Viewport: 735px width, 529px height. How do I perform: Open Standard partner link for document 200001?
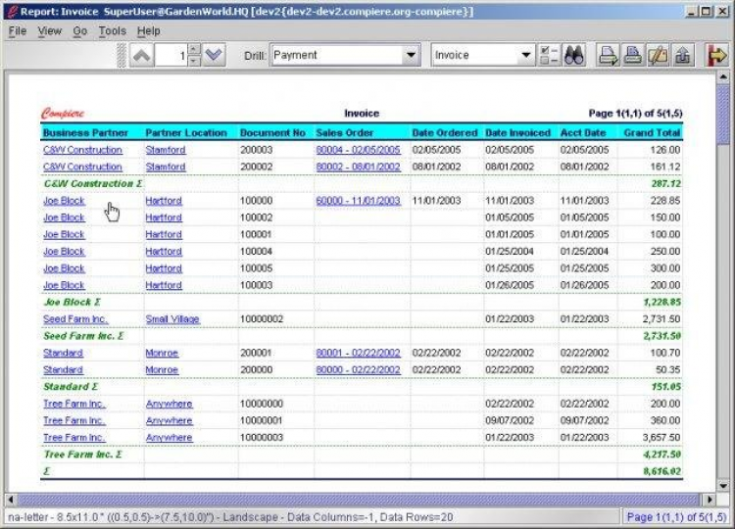click(x=63, y=353)
